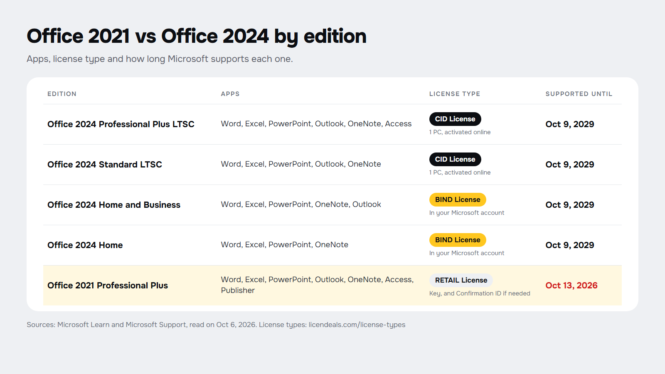Click the CID License badge in Standard LTSC row
Image resolution: width=665 pixels, height=374 pixels.
pos(455,159)
